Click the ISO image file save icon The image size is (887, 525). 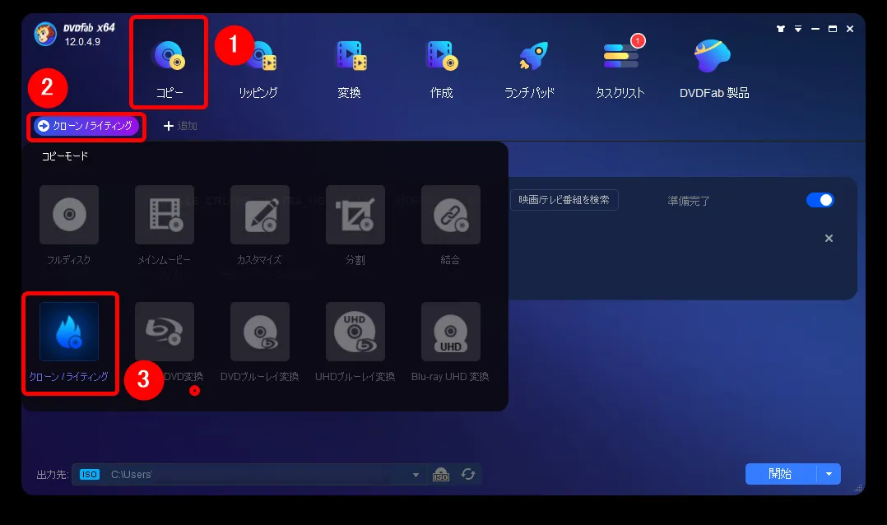(x=441, y=475)
